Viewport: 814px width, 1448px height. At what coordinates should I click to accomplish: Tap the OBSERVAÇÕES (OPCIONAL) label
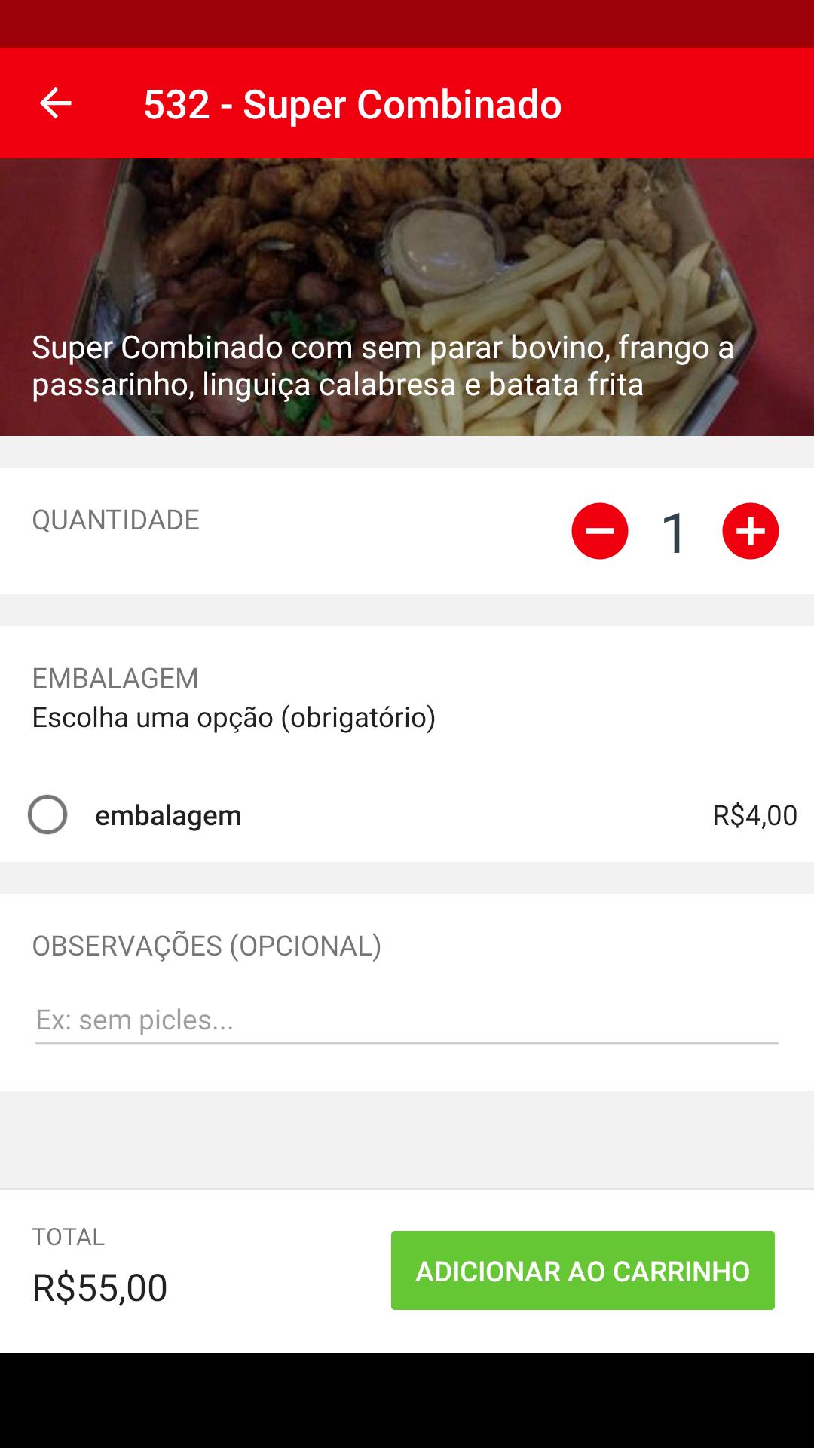click(207, 946)
